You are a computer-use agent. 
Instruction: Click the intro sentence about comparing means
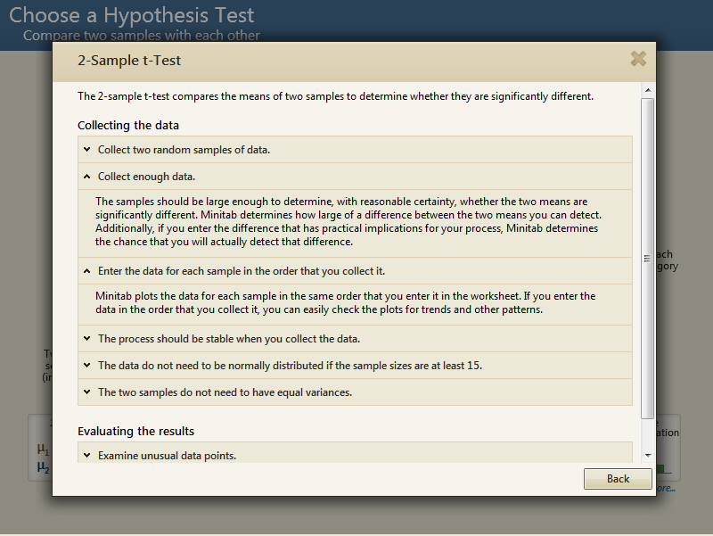335,96
